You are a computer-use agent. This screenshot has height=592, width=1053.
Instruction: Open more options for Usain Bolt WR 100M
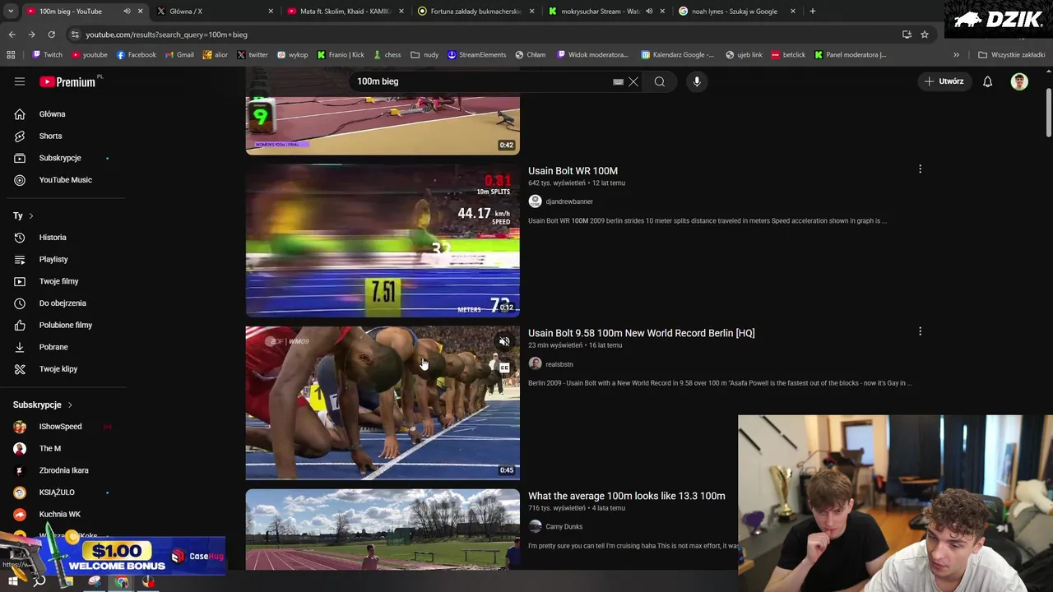(x=920, y=169)
